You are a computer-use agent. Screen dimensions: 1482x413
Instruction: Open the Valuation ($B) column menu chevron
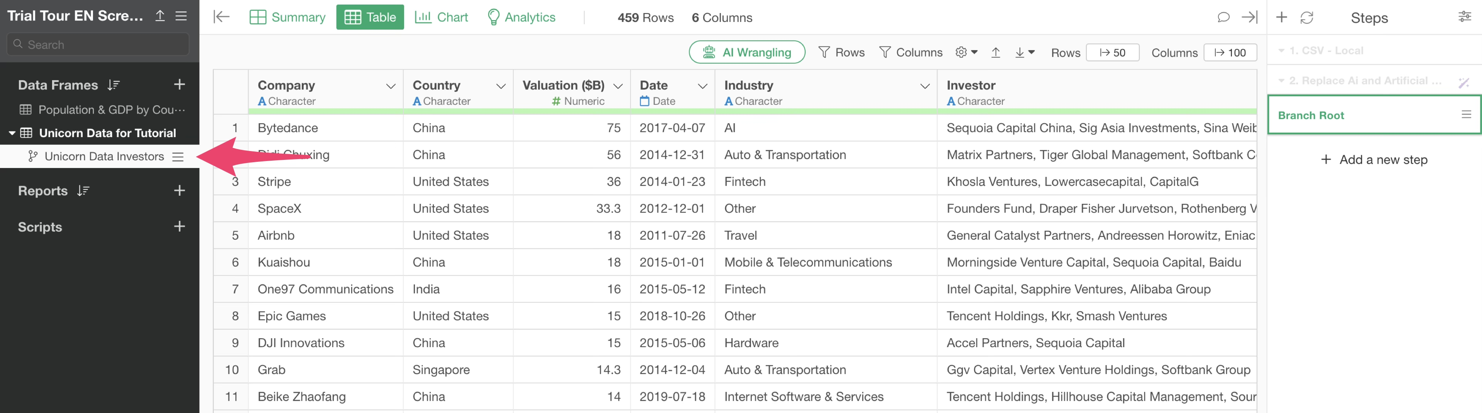point(618,86)
